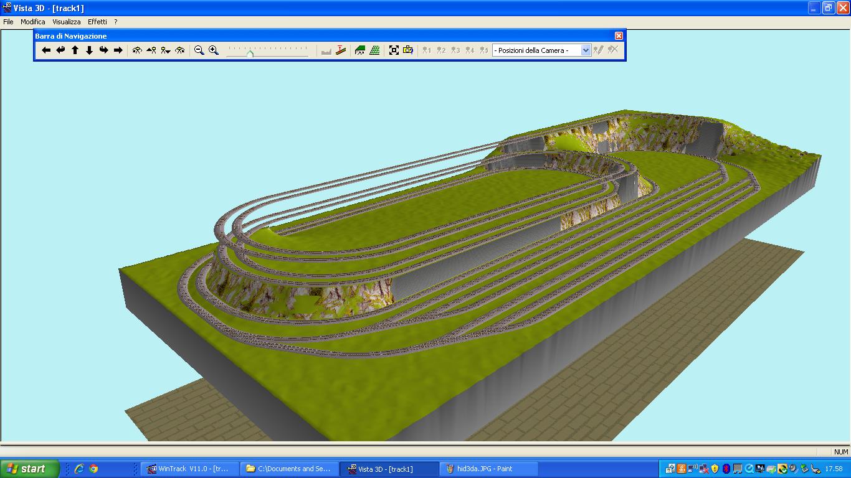This screenshot has height=478, width=851.
Task: Click the Java tray icon
Action: (x=682, y=469)
